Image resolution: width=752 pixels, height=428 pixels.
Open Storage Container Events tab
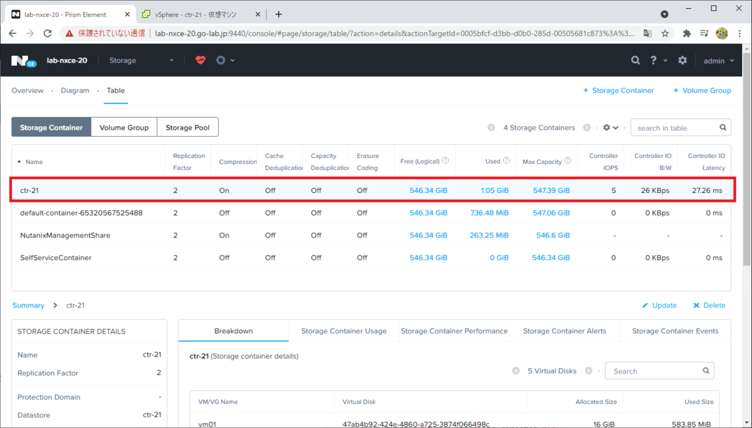click(x=675, y=331)
